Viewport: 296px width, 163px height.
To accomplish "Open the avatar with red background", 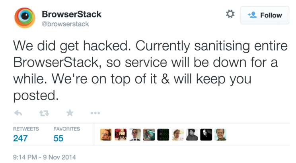I will pos(120,134).
